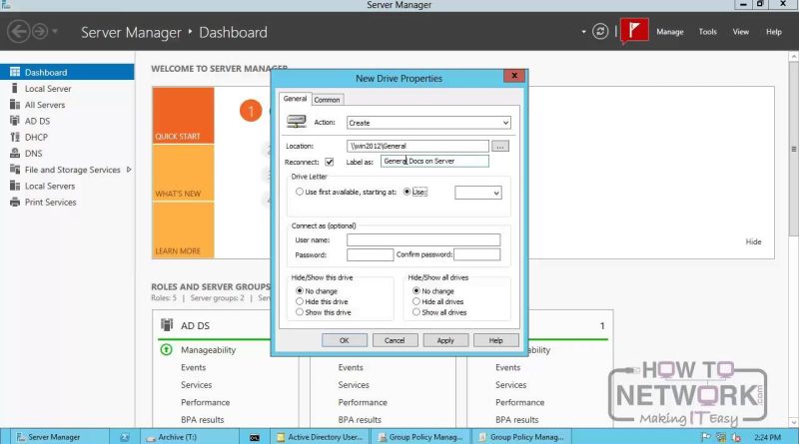Select No change under Hide/Show all drives
Screen dimensions: 799x444
click(x=416, y=290)
